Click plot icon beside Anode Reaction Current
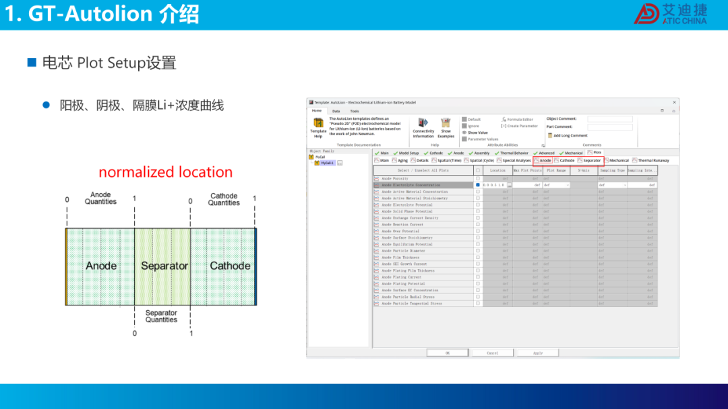This screenshot has width=728, height=409. tap(377, 224)
